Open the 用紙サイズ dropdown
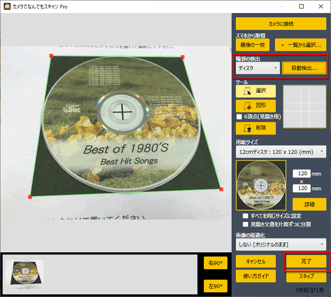 pyautogui.click(x=281, y=152)
